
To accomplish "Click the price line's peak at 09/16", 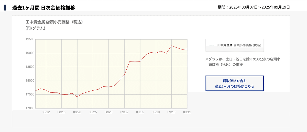I will (x=171, y=46).
